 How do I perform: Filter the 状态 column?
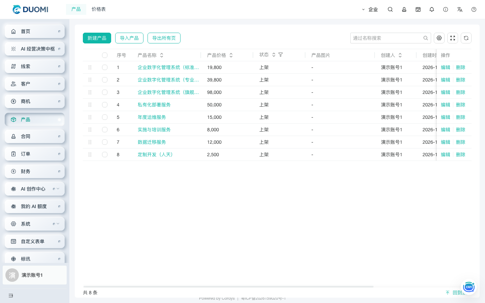pos(281,55)
